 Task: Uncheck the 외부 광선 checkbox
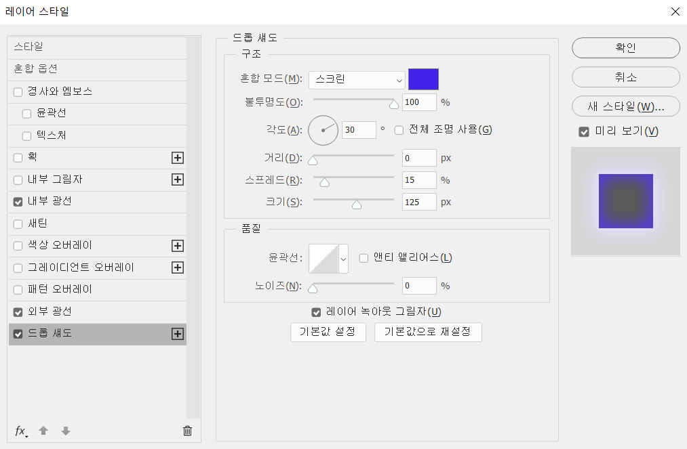tap(18, 312)
